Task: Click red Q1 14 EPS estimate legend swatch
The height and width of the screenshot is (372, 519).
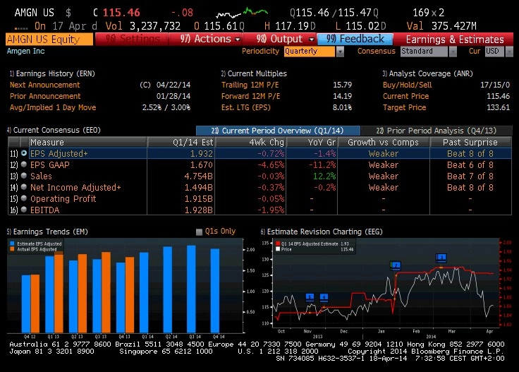Action: (x=278, y=244)
